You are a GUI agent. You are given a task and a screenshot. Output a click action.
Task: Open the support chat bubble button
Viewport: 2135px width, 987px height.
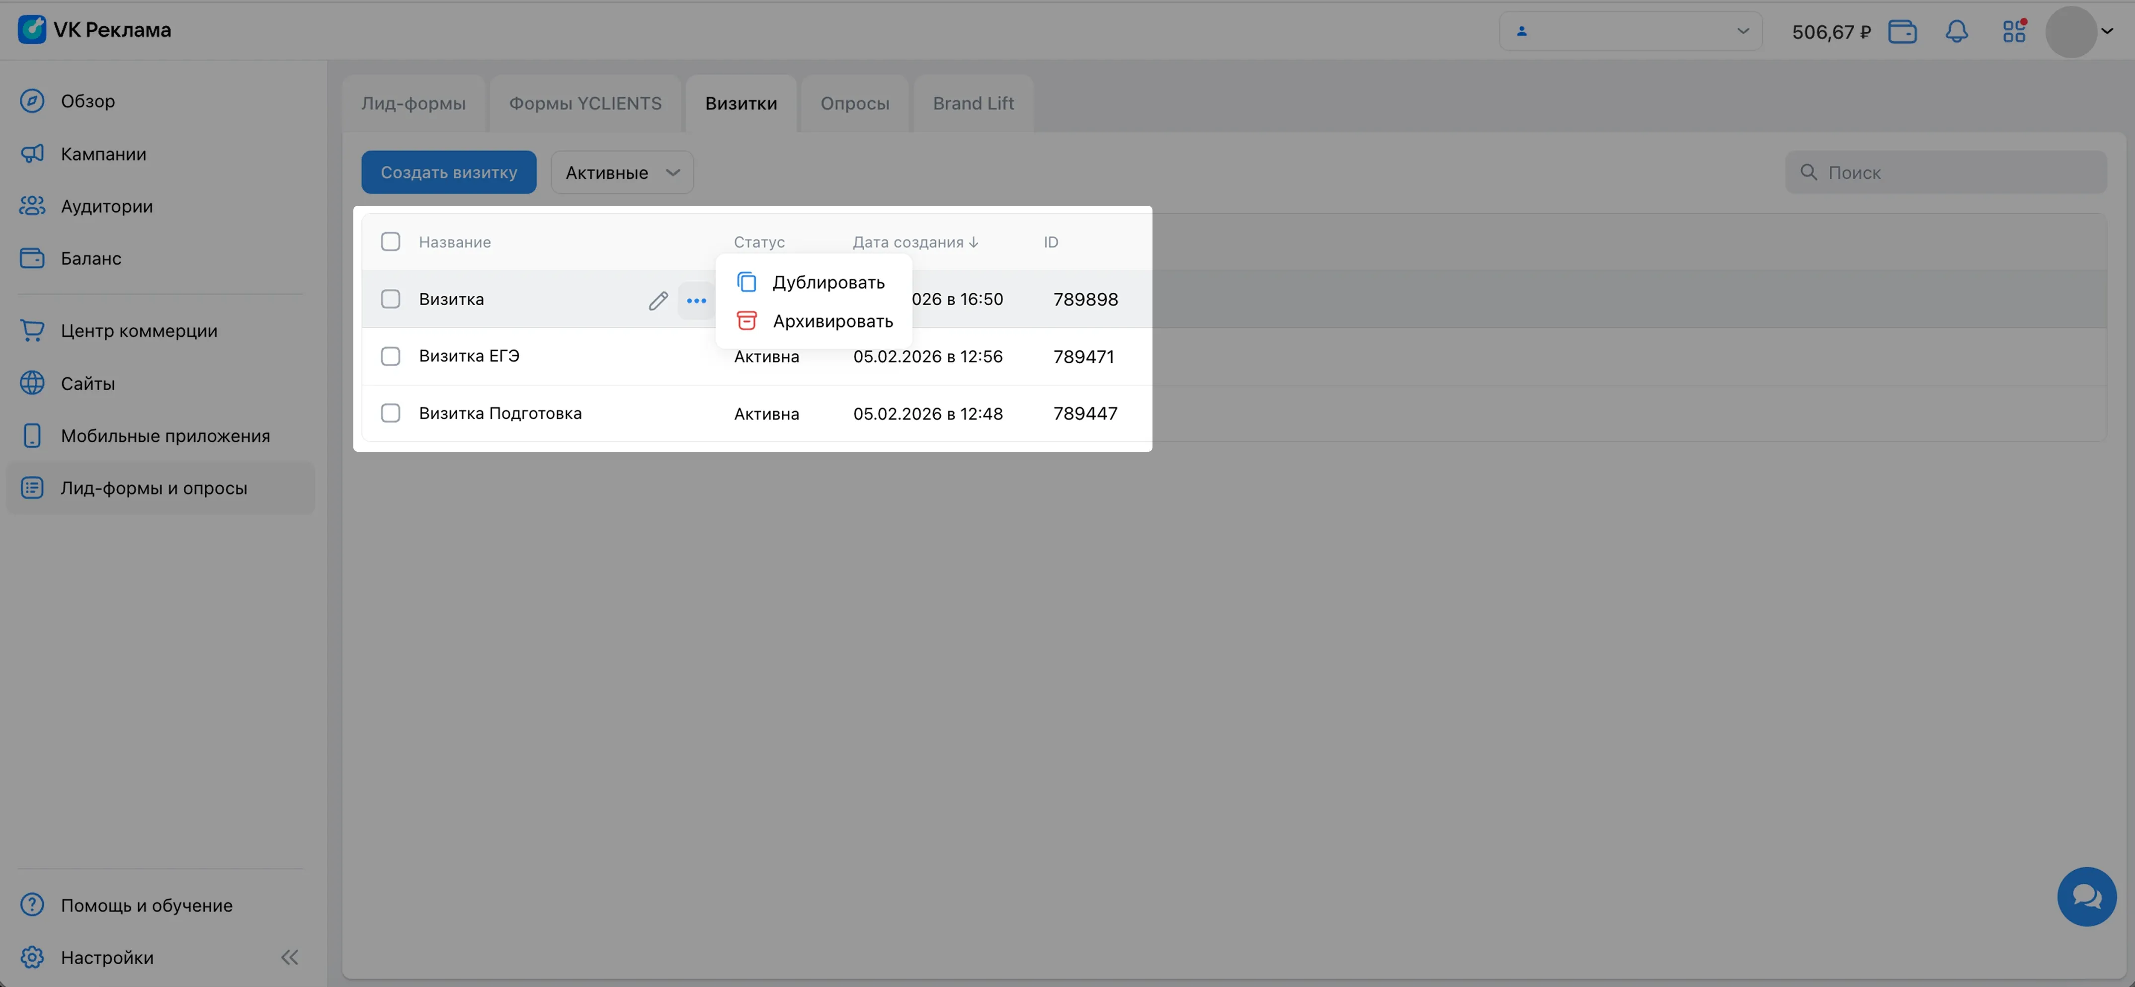coord(2086,896)
